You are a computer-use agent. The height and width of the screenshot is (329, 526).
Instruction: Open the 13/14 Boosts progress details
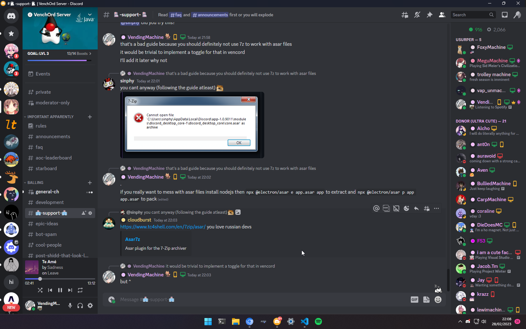(79, 54)
